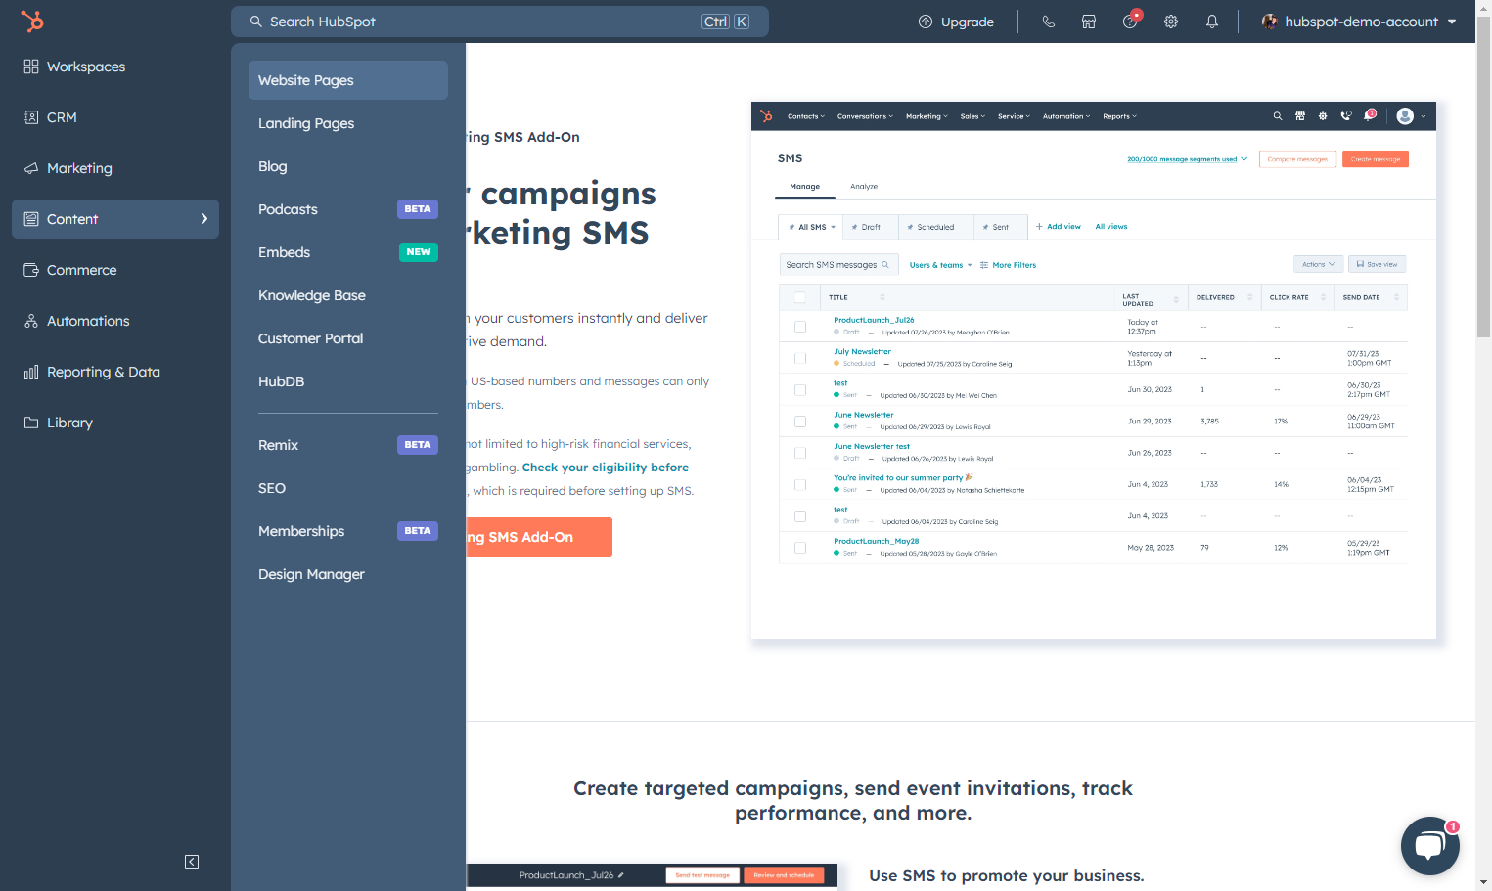Open Embeds in Content menu
This screenshot has height=891, width=1492.
point(348,252)
